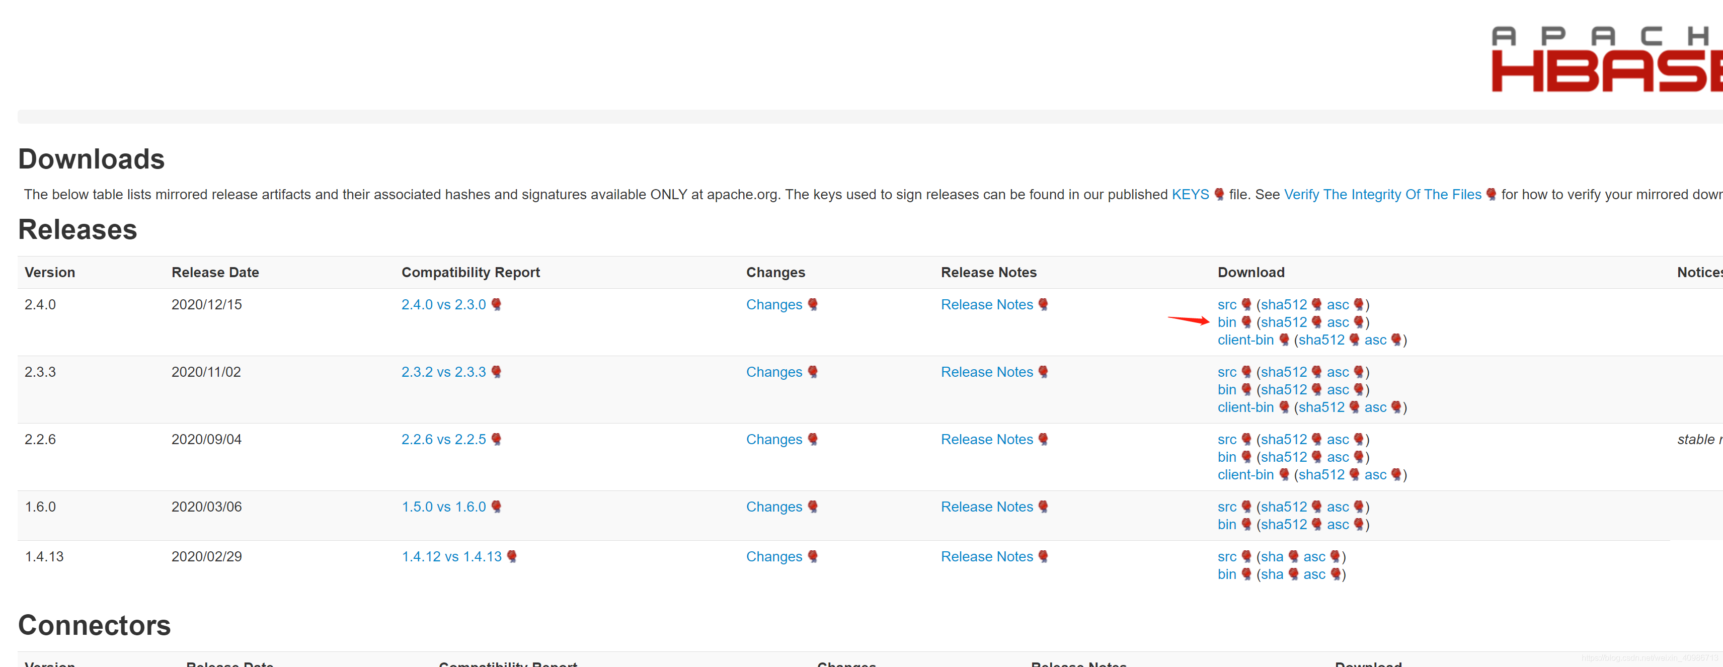Viewport: 1723px width, 667px height.
Task: Download the src package for 2.4.0
Action: pyautogui.click(x=1227, y=305)
